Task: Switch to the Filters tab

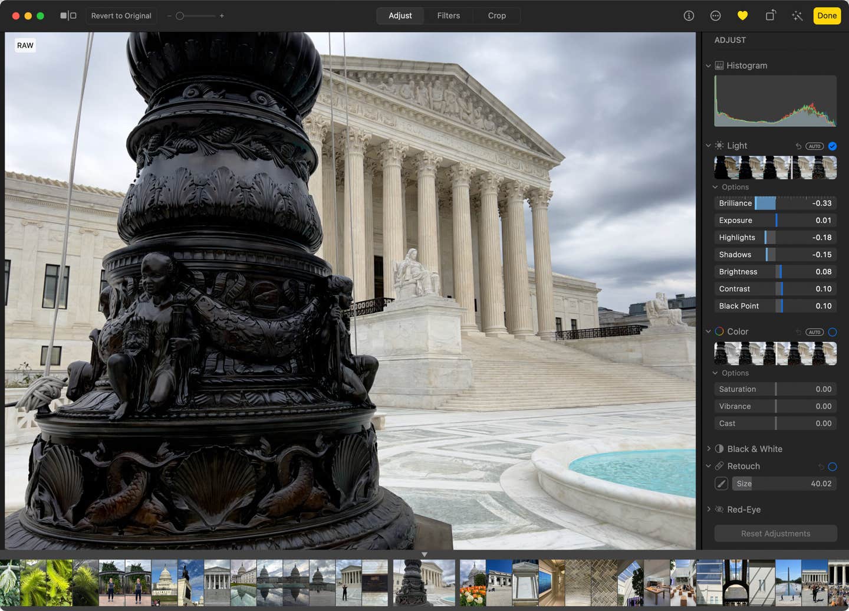Action: pyautogui.click(x=448, y=16)
